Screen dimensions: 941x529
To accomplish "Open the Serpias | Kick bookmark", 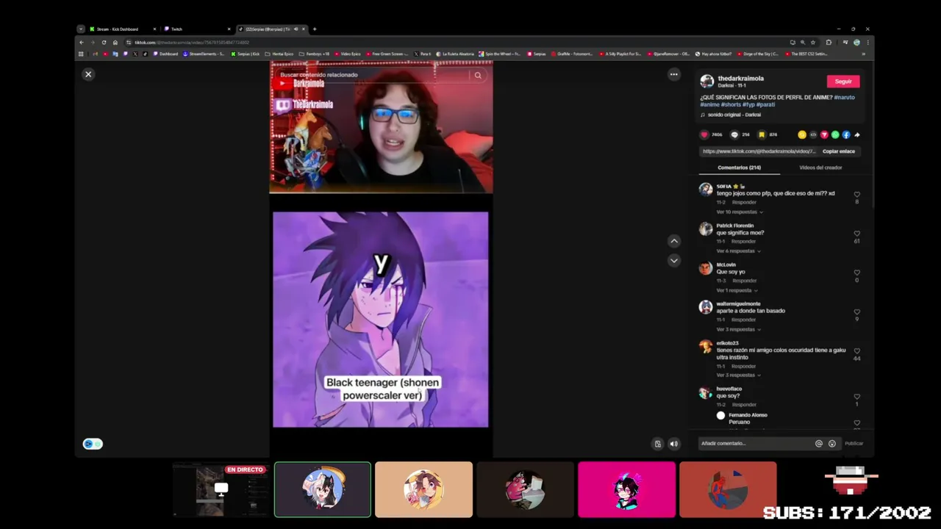I will 246,54.
